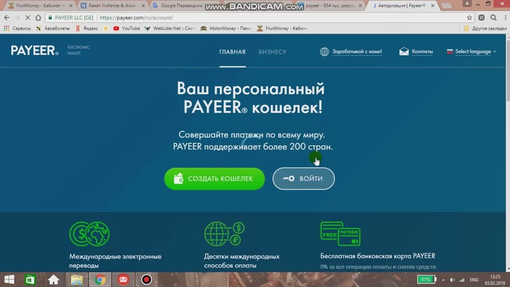The image size is (510, 287).
Task: Open the Контакты link
Action: pyautogui.click(x=422, y=51)
